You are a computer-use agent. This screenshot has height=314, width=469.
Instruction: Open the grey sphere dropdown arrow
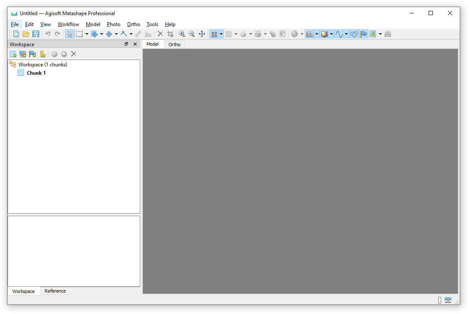coord(302,34)
